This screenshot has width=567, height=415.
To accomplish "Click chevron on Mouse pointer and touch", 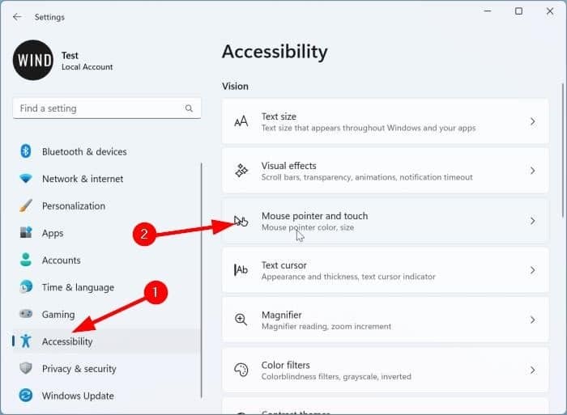I will (533, 221).
